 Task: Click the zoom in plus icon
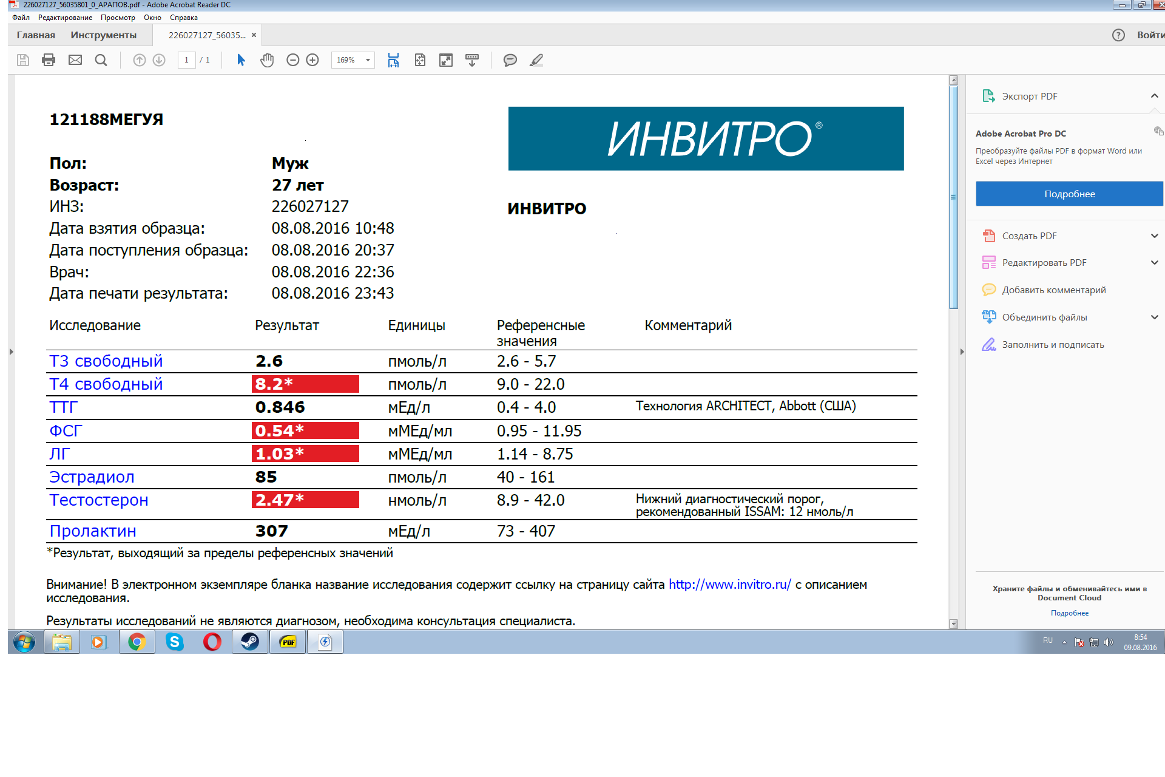(312, 60)
